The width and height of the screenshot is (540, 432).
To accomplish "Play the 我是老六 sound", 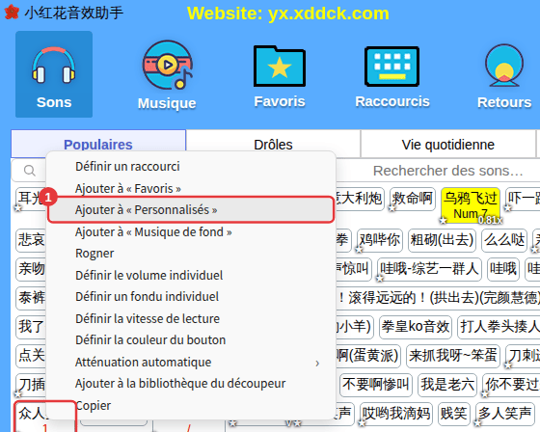I will point(447,385).
